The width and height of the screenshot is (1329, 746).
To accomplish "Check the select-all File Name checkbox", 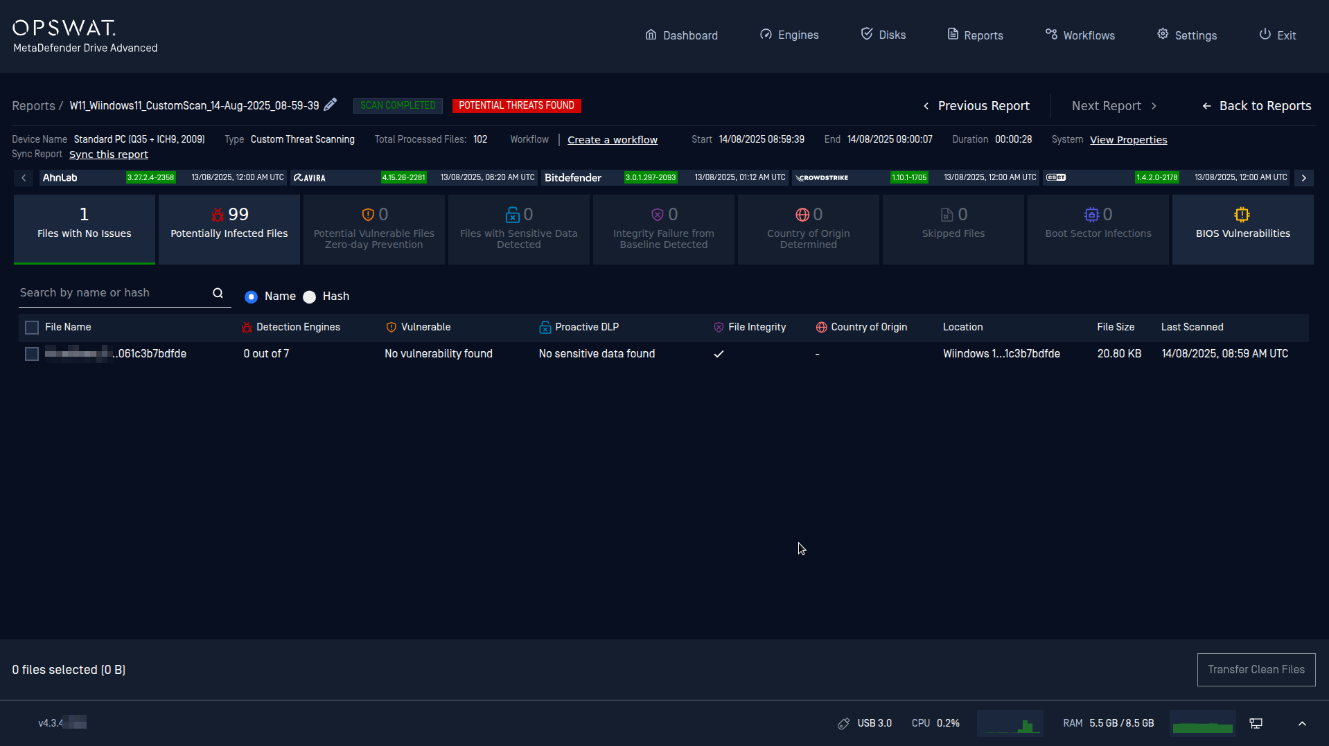I will point(32,328).
